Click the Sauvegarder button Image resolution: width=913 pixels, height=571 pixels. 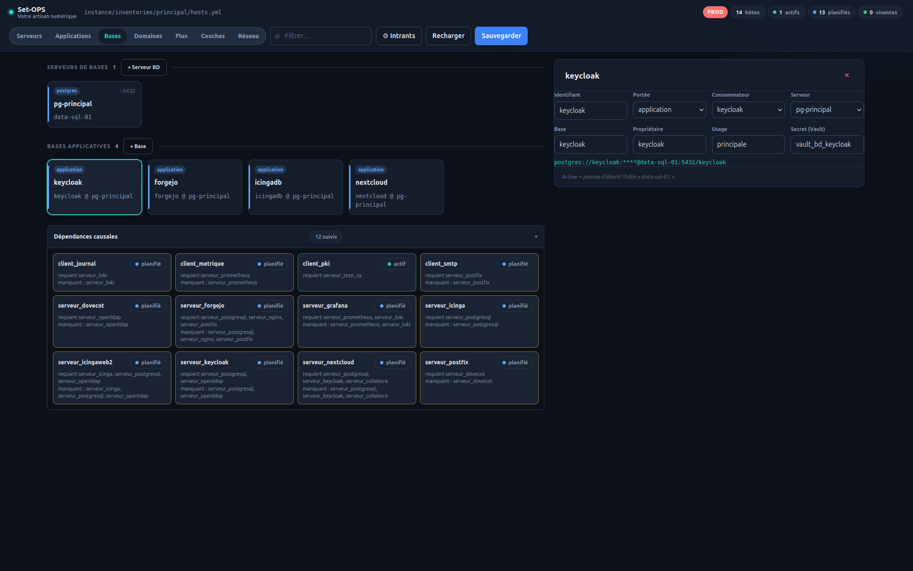501,36
